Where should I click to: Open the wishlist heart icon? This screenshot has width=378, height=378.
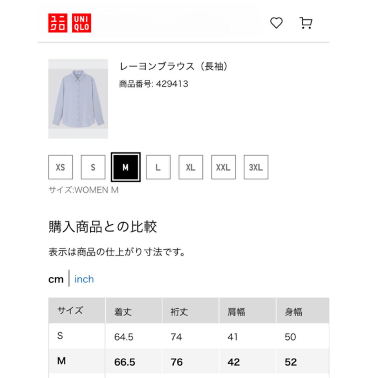276,23
